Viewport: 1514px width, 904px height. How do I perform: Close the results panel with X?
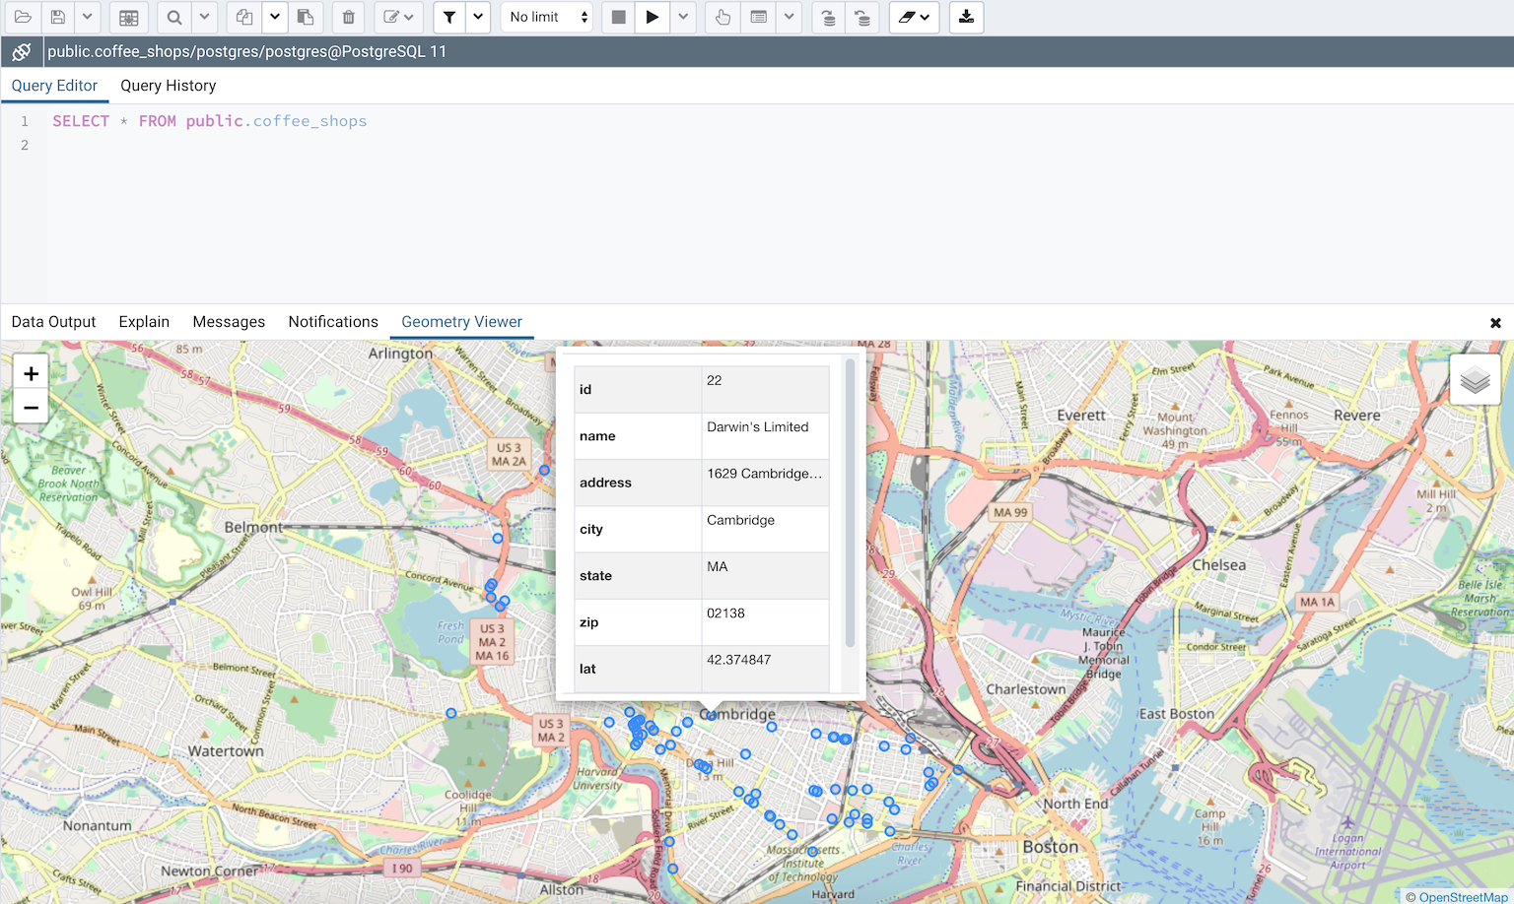click(1495, 323)
